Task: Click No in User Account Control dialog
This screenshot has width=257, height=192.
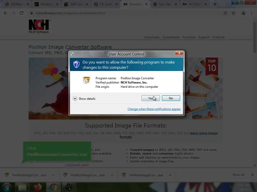Action: coord(171,98)
